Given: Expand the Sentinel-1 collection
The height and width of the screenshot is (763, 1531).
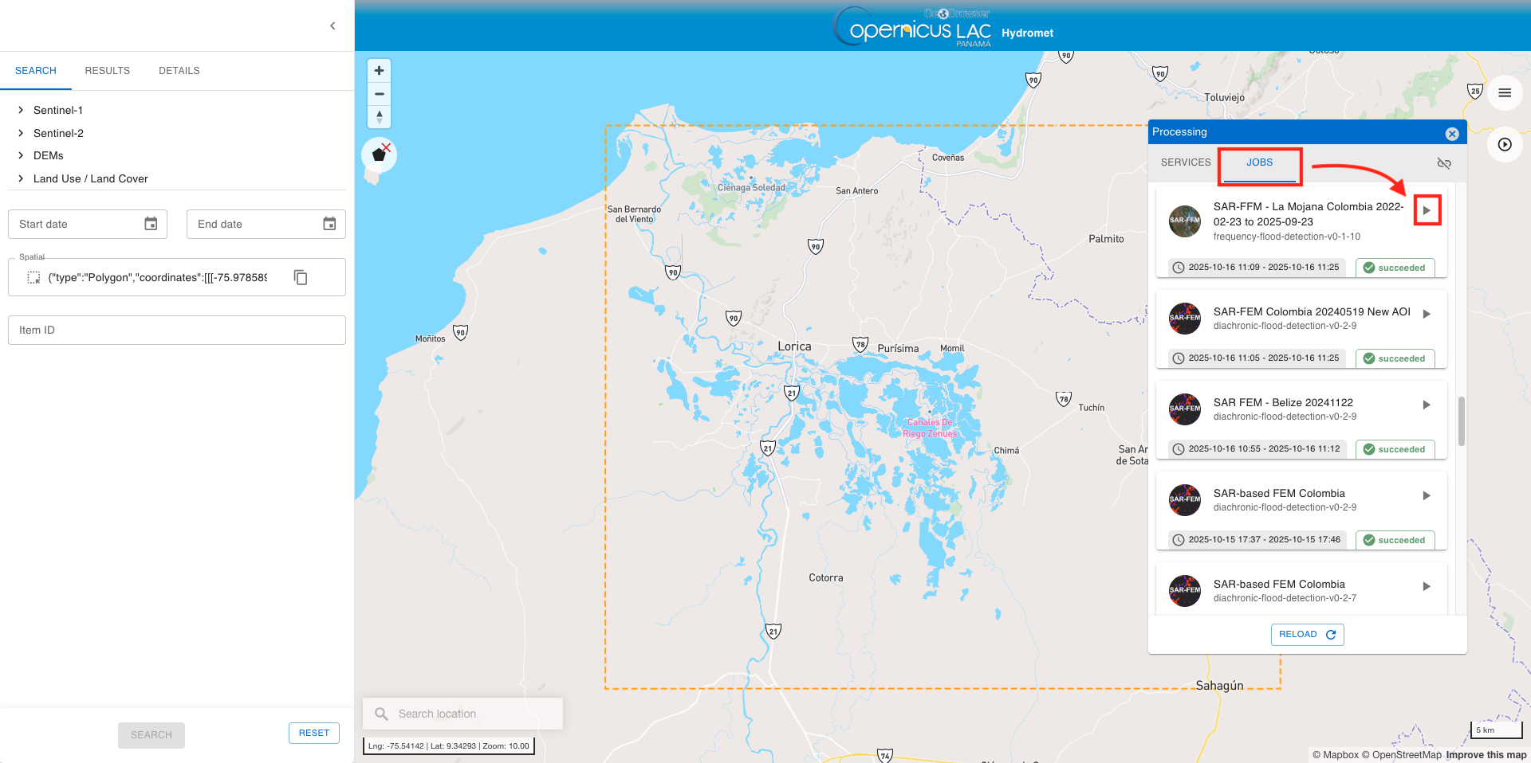Looking at the screenshot, I should pos(21,110).
